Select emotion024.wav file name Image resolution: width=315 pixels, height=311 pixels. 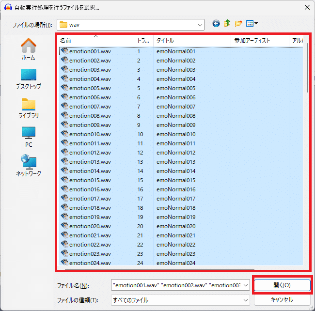[x=90, y=263]
